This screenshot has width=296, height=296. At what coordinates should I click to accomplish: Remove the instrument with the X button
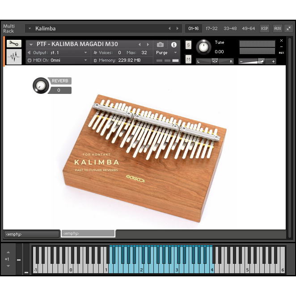281,40
